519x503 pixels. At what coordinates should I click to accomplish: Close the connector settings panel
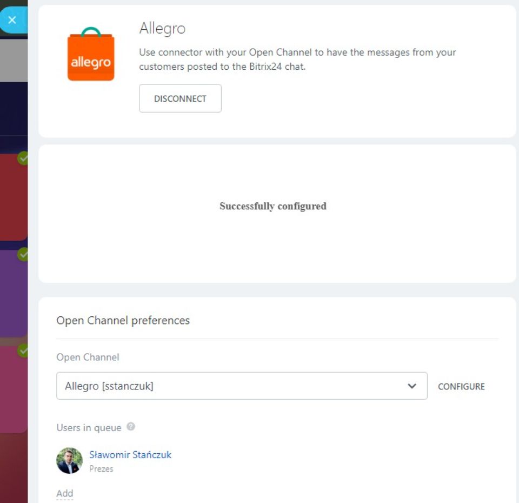[x=11, y=19]
